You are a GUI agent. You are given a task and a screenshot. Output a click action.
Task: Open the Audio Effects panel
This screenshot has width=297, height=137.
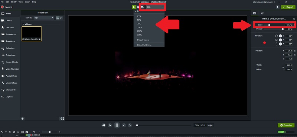(x=10, y=76)
